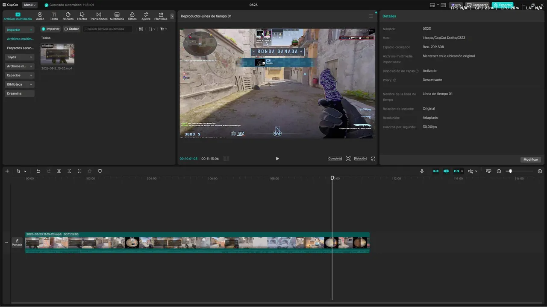The height and width of the screenshot is (307, 547).
Task: Click the timeline playhead marker
Action: [332, 178]
